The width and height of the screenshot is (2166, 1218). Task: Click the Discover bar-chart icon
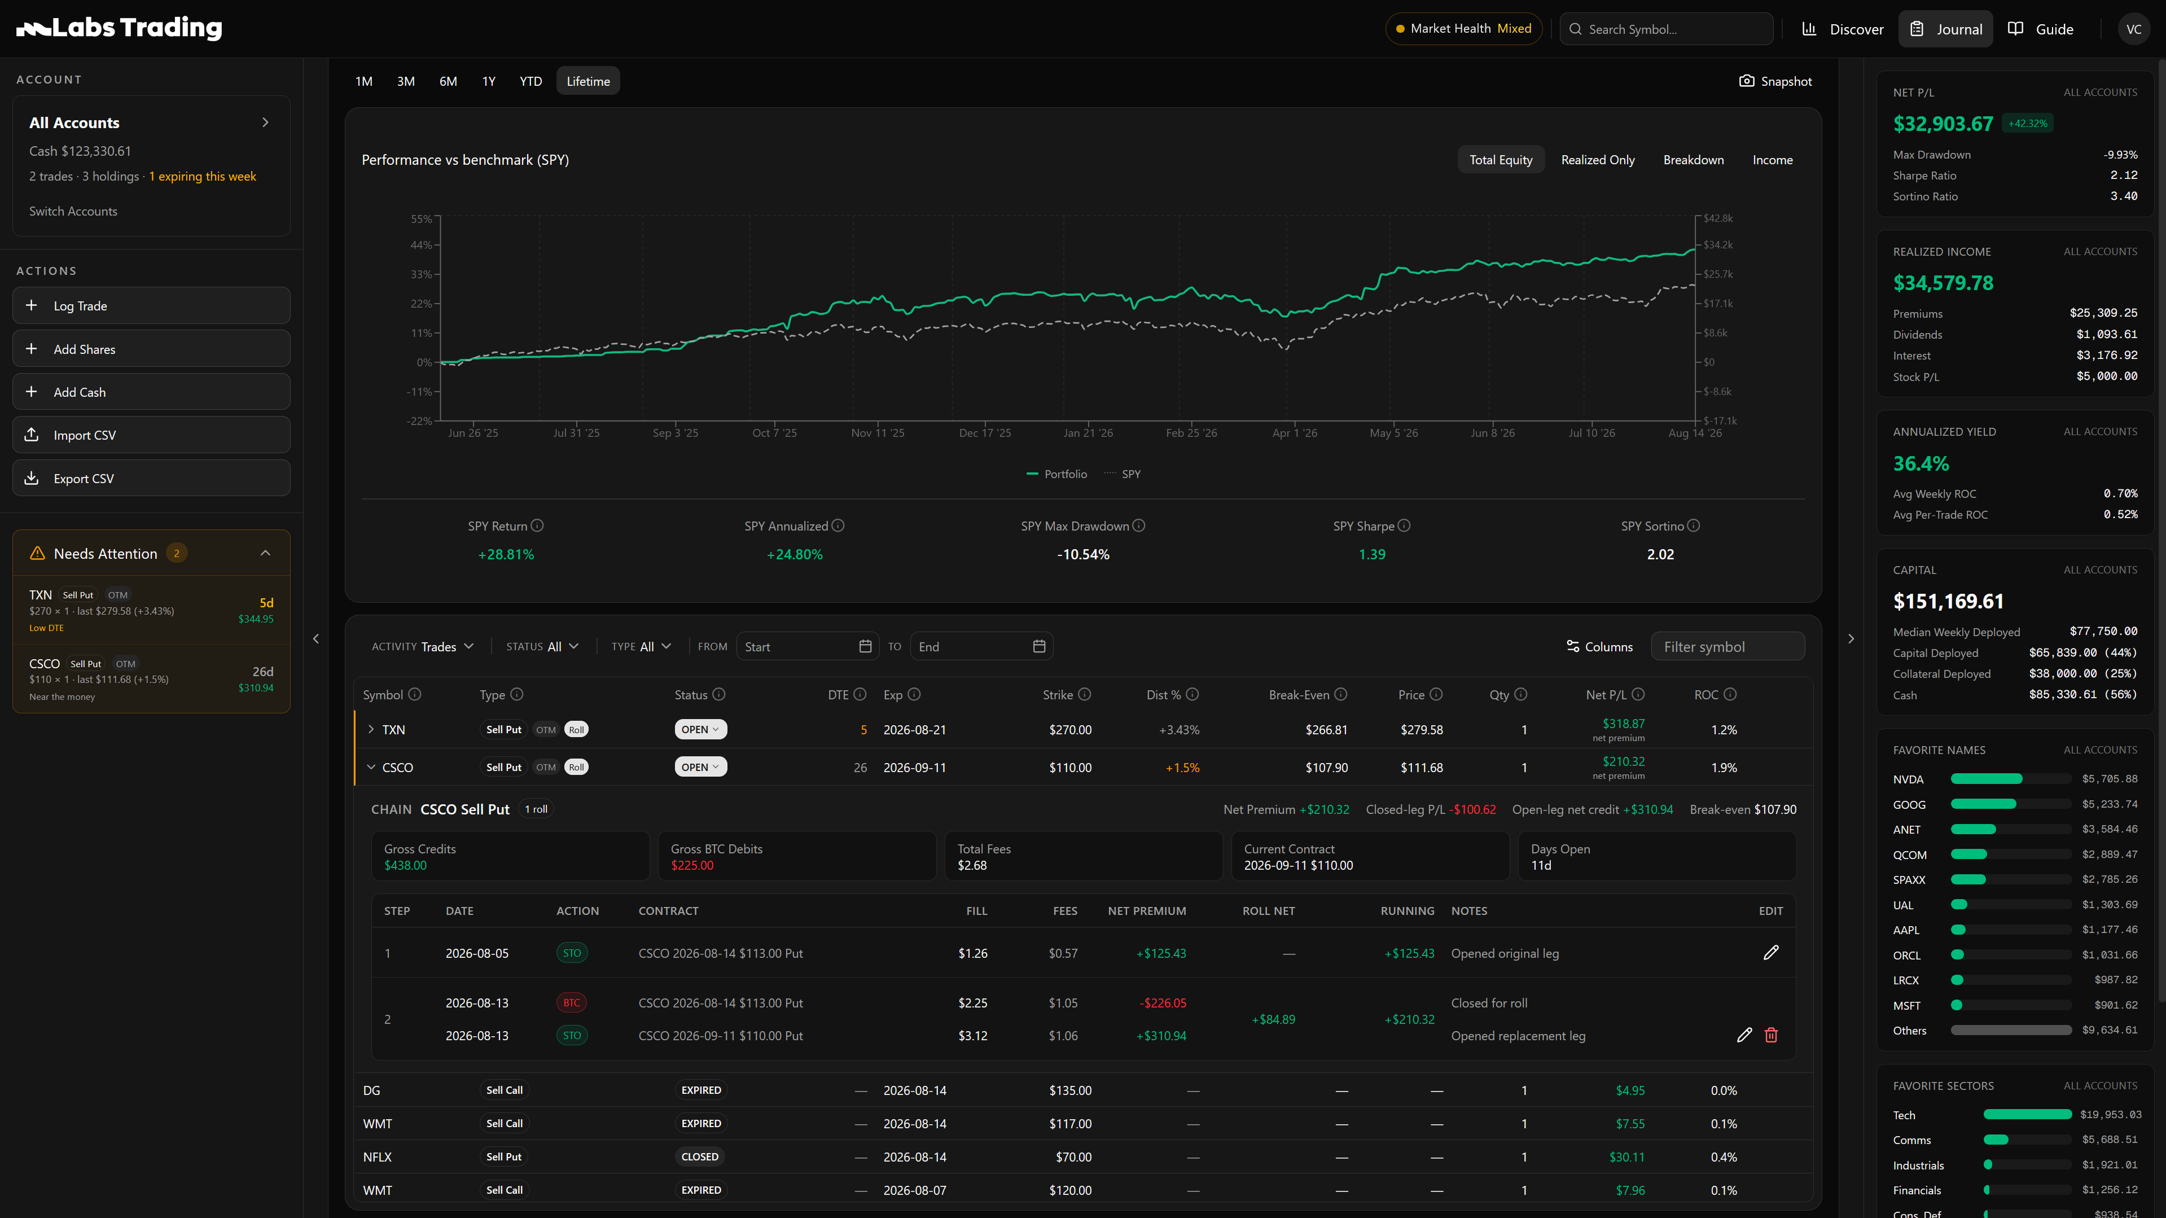(x=1809, y=29)
